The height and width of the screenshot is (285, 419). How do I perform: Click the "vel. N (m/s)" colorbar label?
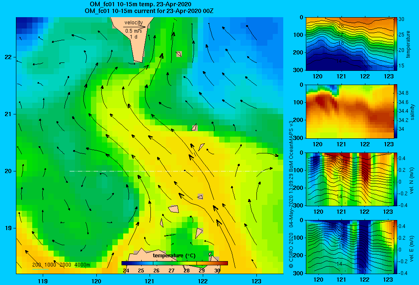click(412, 181)
